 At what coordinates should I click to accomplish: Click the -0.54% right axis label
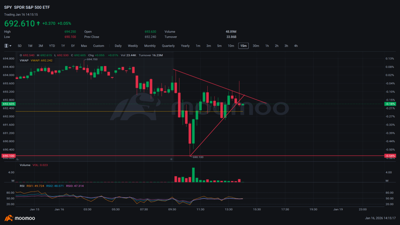click(390, 156)
